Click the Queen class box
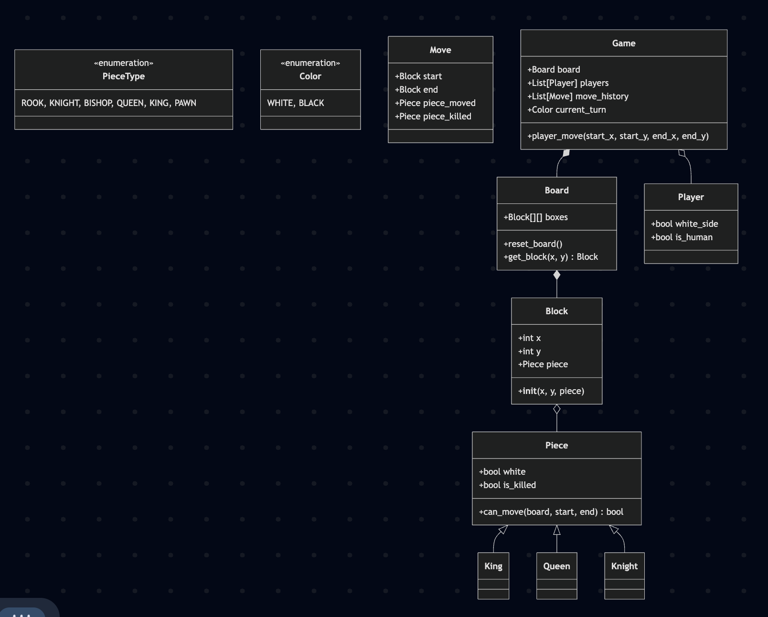The image size is (768, 617). coord(556,566)
